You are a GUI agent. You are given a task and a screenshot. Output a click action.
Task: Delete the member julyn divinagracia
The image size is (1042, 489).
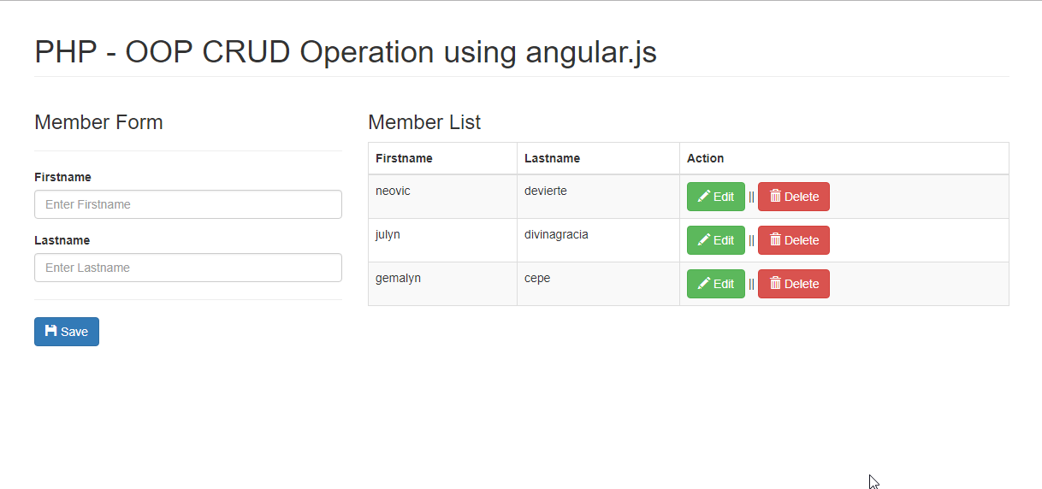coord(794,240)
